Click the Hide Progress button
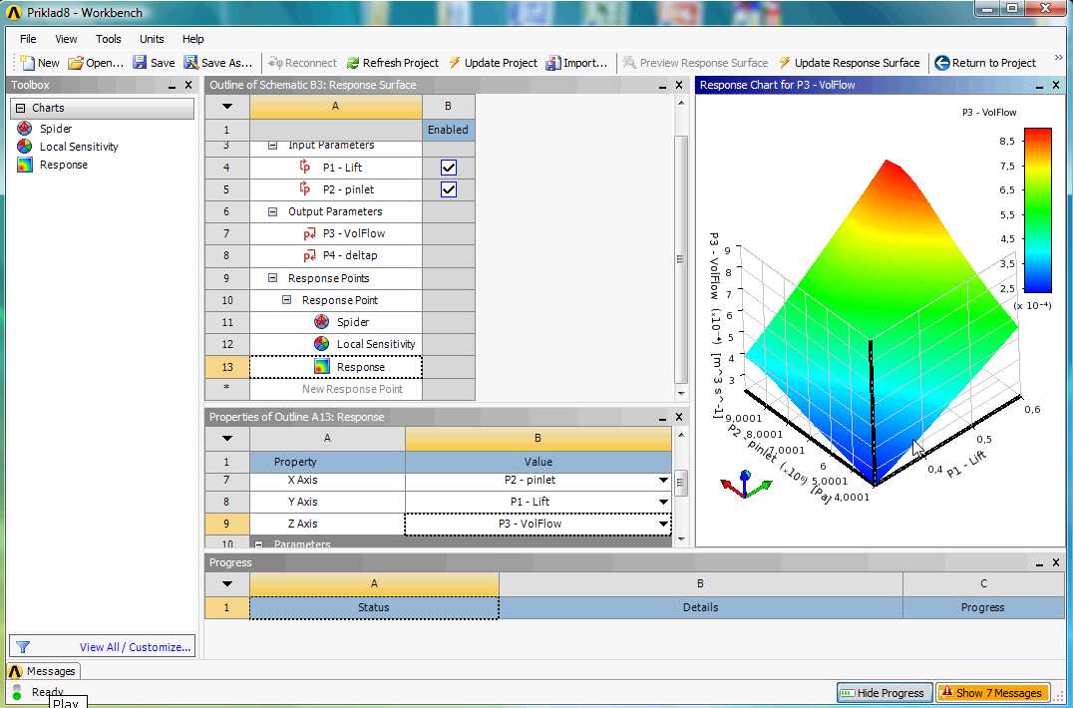The image size is (1073, 708). 884,693
